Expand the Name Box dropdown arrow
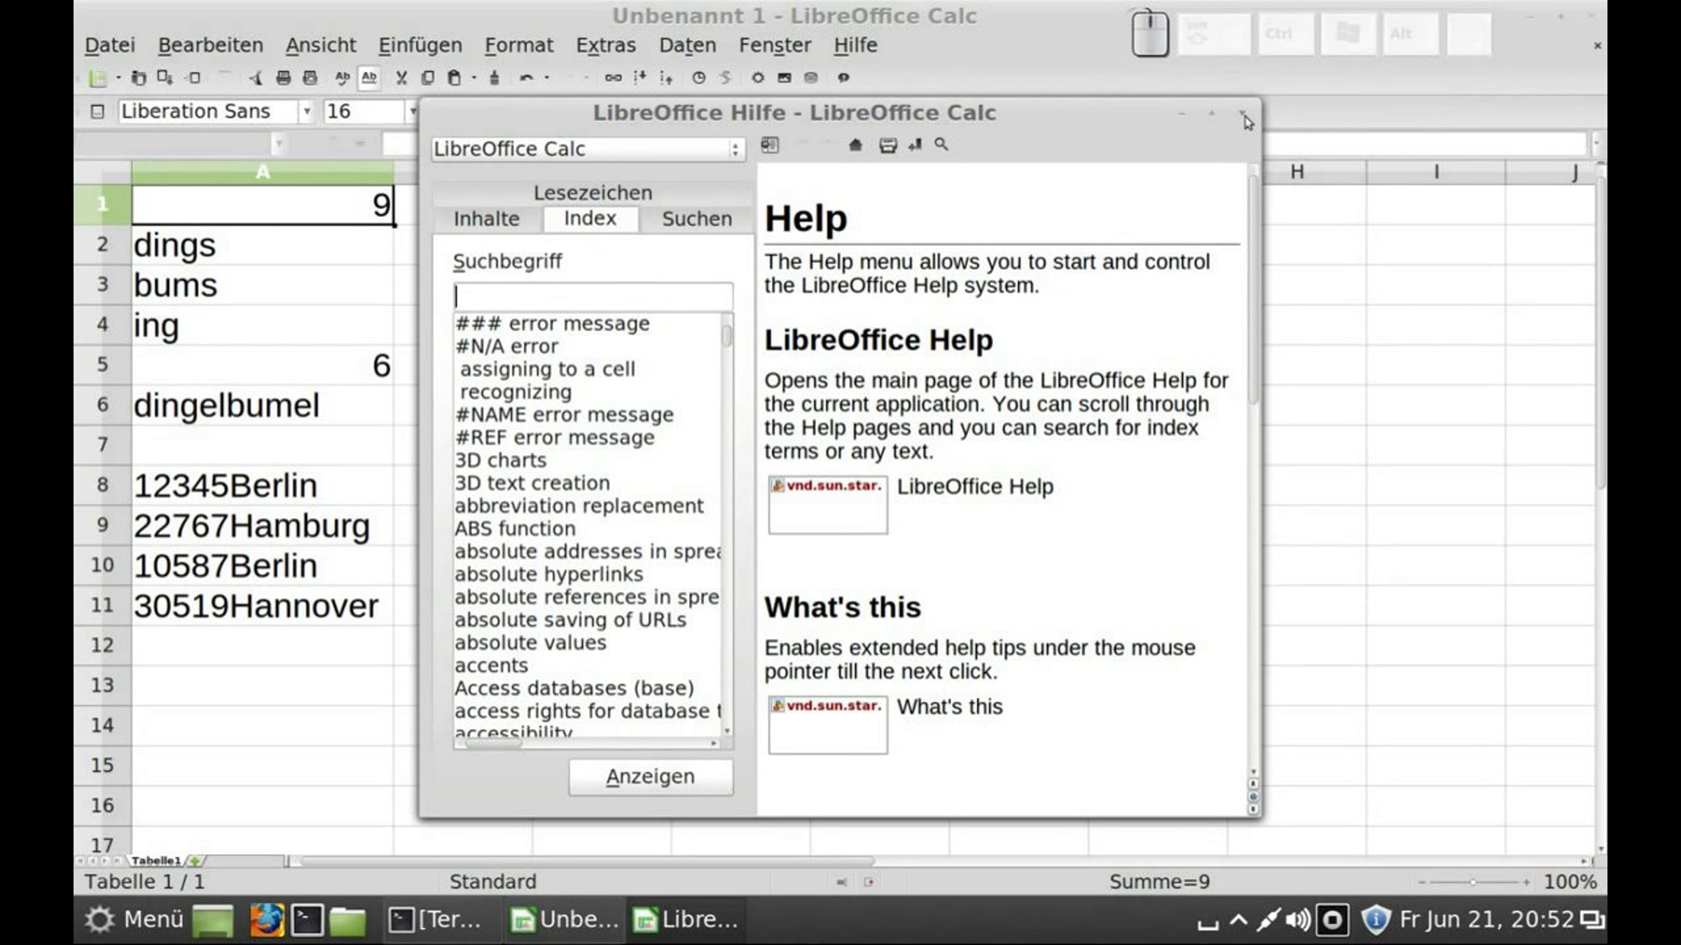Image resolution: width=1681 pixels, height=945 pixels. [x=278, y=144]
